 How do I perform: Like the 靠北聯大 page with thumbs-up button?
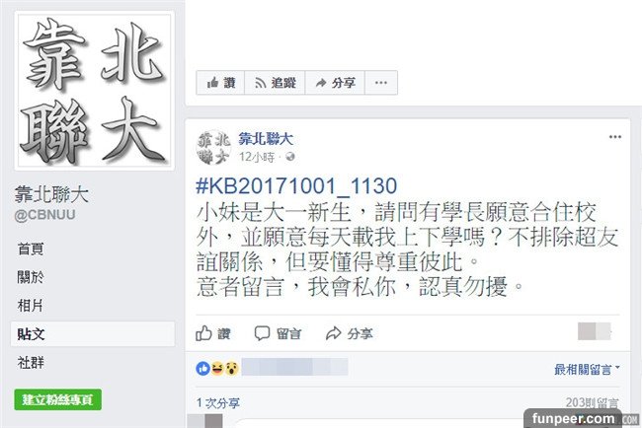click(x=220, y=83)
